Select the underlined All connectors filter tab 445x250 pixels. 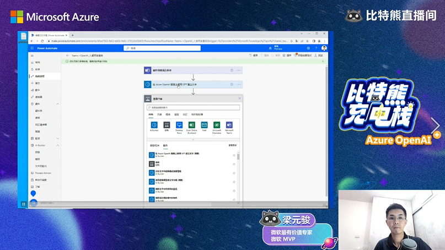tap(151, 115)
